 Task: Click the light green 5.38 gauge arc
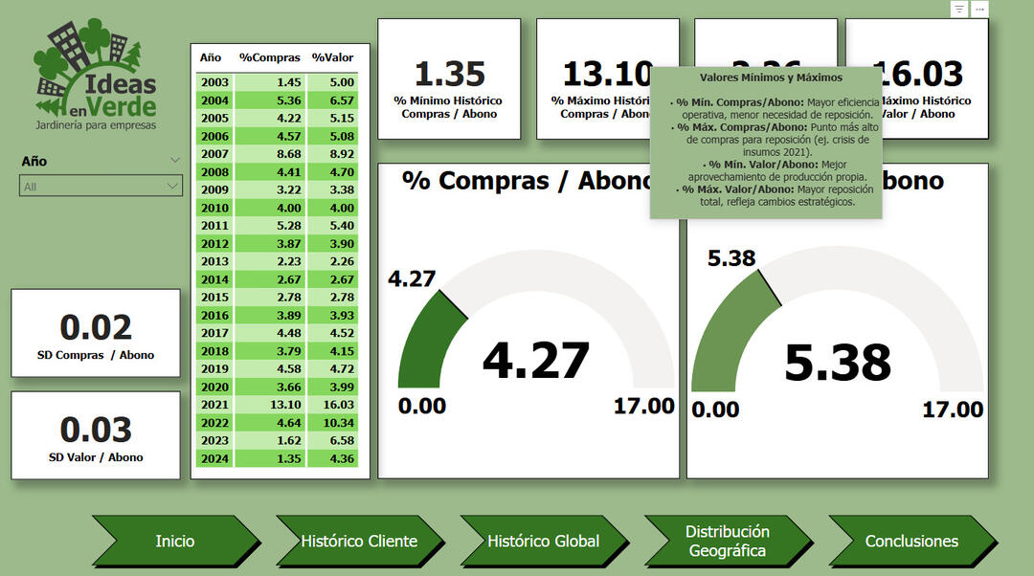pyautogui.click(x=723, y=316)
